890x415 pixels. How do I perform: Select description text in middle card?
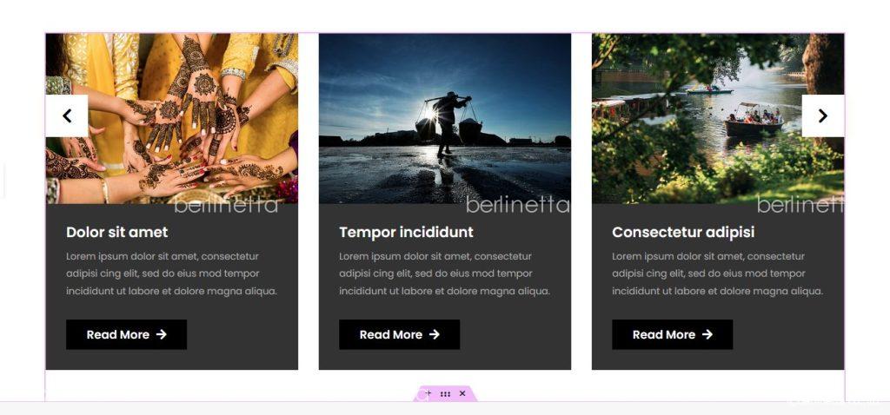444,273
